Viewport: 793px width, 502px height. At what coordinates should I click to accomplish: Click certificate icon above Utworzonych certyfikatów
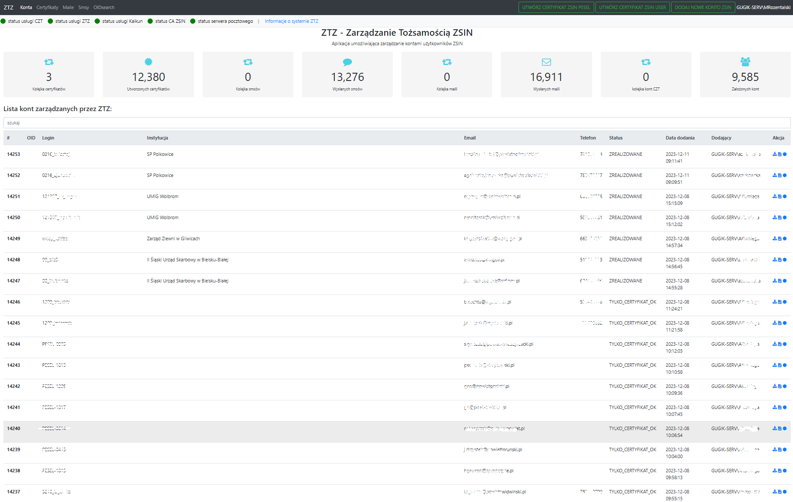click(148, 62)
